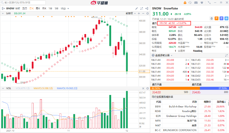Close the VOL indicator panel
Screen dimensions: 229x133
tap(143, 88)
